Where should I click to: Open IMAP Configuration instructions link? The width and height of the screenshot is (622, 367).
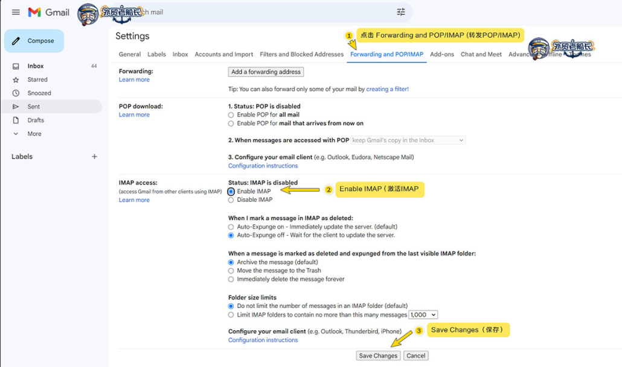pos(263,340)
